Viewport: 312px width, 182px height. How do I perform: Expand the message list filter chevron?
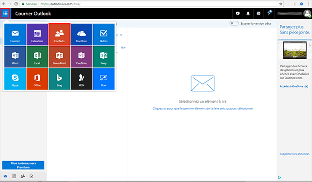coord(121,35)
